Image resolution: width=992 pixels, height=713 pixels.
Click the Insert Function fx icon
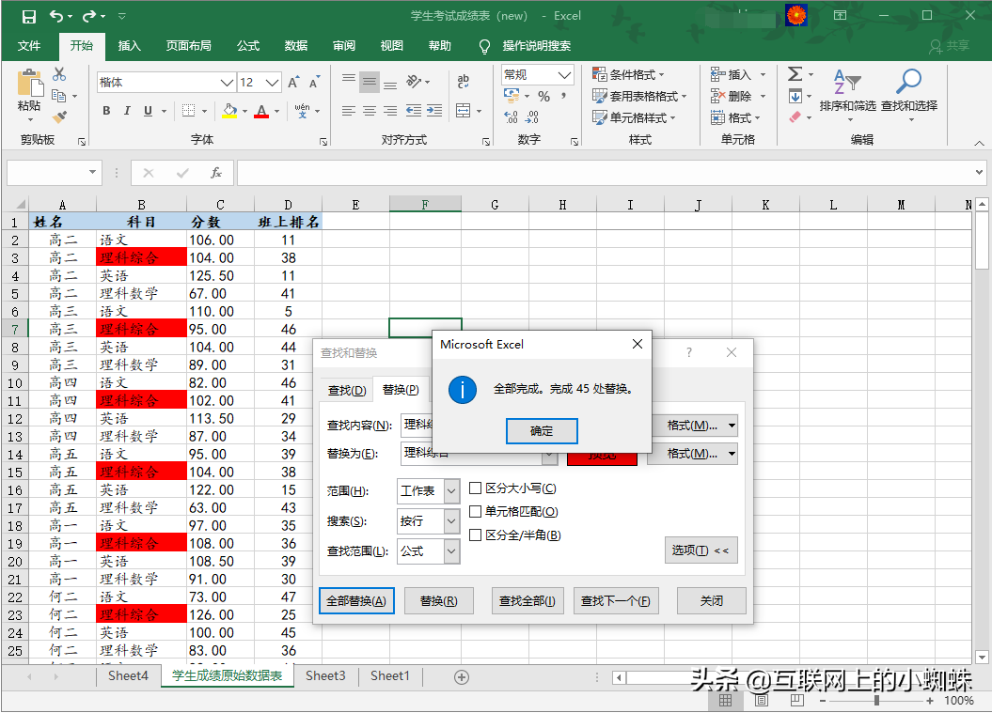click(215, 173)
